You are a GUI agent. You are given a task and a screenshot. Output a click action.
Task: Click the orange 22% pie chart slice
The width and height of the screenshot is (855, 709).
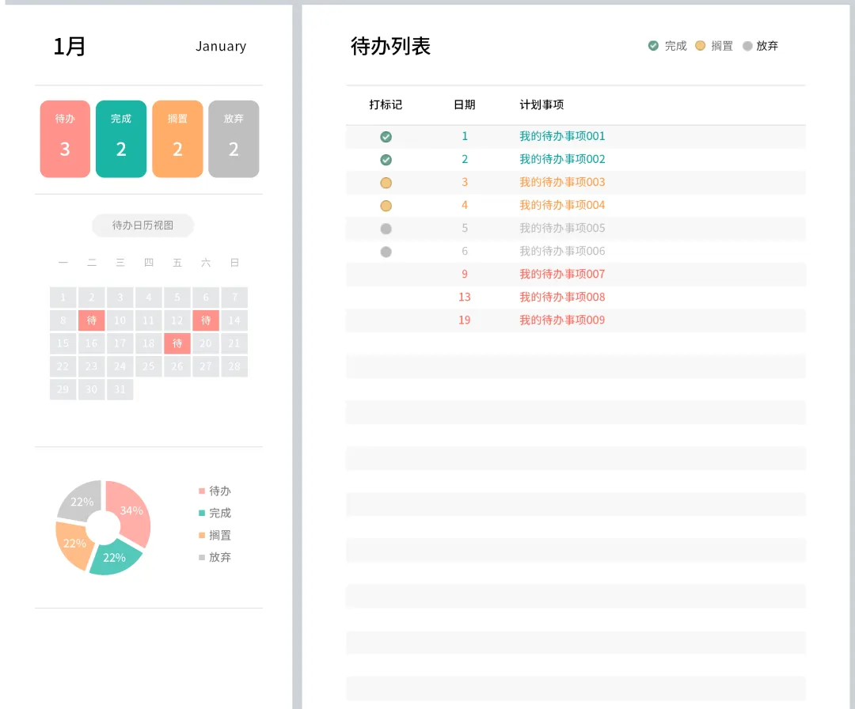click(x=74, y=544)
